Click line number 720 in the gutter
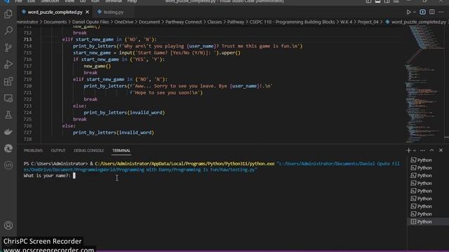 (27, 86)
